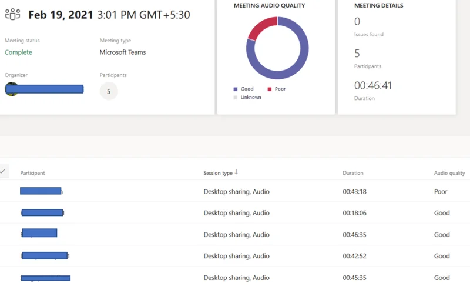
Task: Click the MEETING AUDIO QUALITY card title
Action: [x=270, y=5]
